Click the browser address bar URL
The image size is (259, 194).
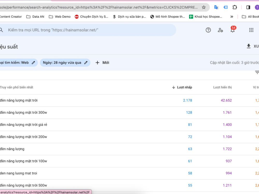point(99,7)
